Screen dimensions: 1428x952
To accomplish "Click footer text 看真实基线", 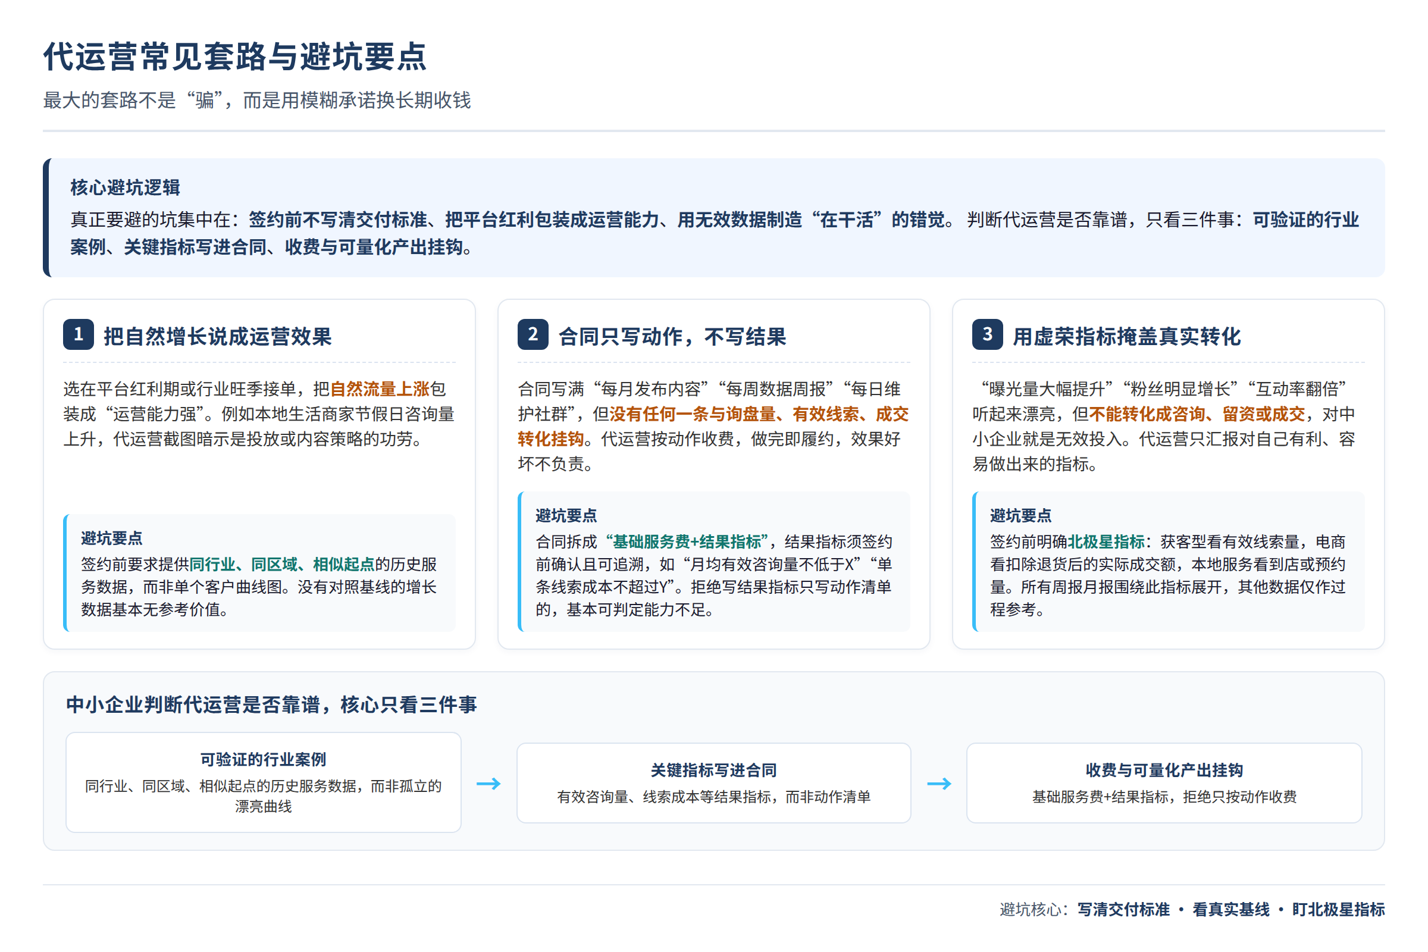I will point(1231,910).
